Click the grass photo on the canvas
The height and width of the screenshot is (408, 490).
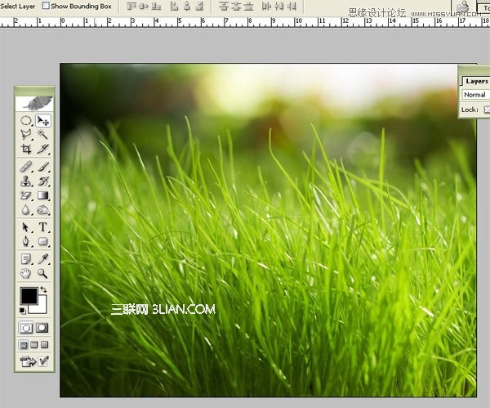pos(268,230)
